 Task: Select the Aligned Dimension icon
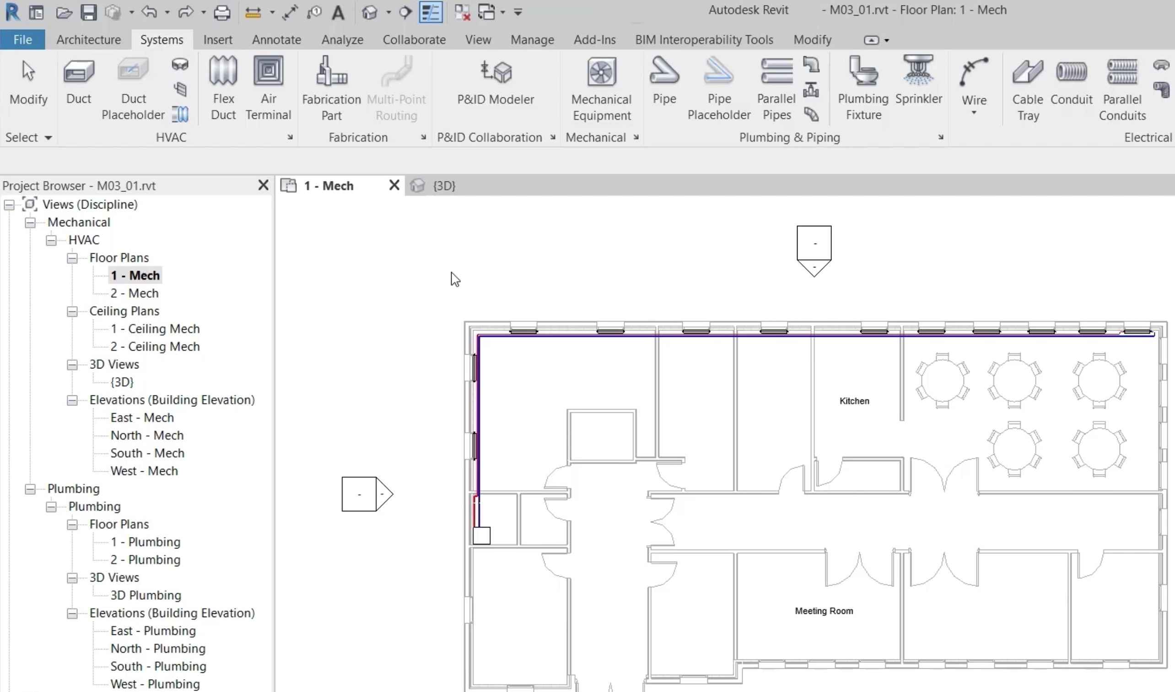pos(290,12)
